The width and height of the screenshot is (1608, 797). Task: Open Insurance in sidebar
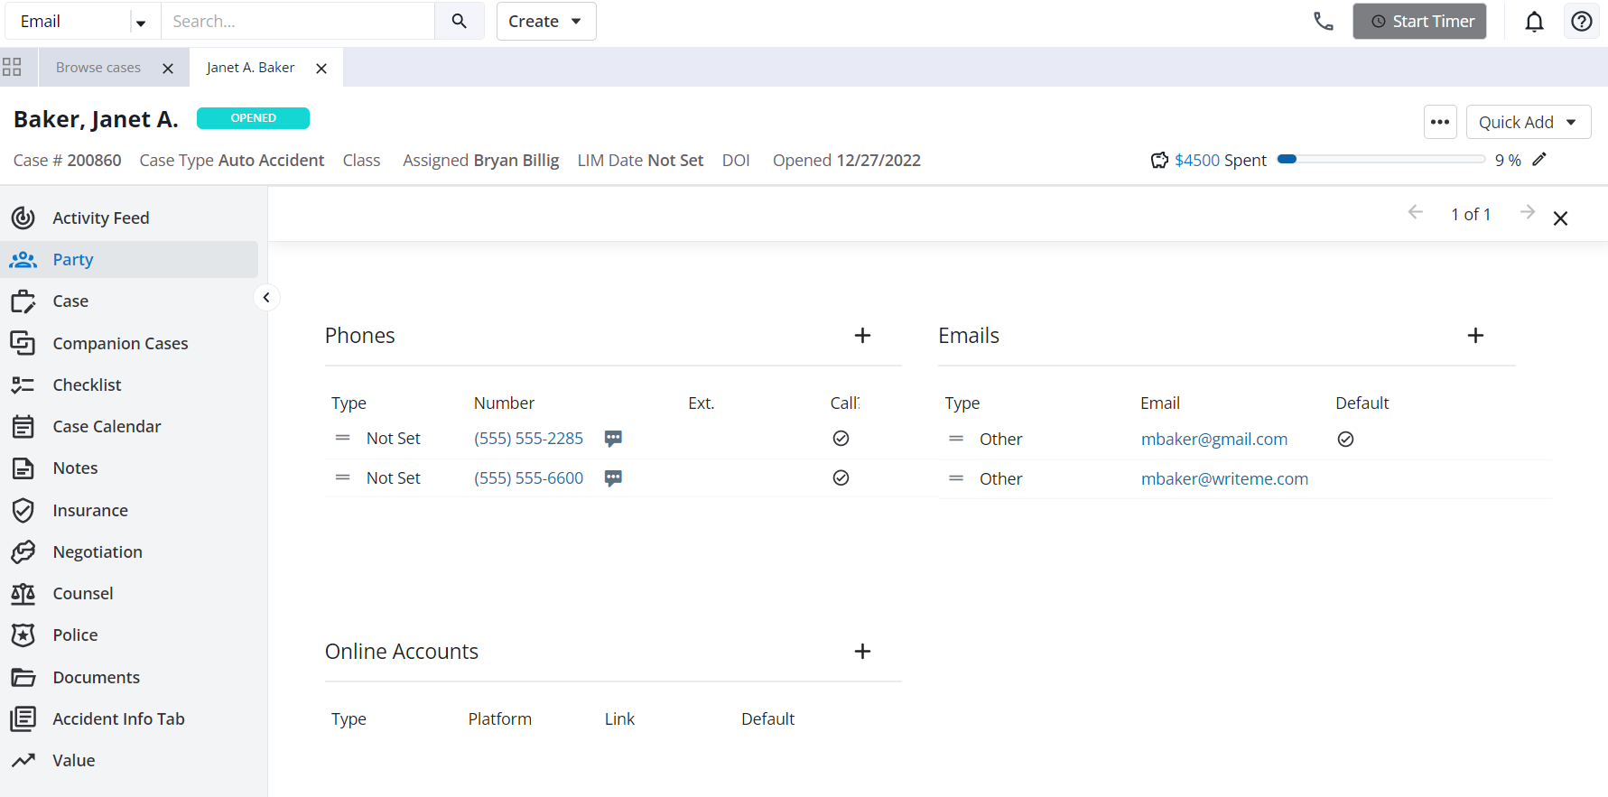coord(130,510)
